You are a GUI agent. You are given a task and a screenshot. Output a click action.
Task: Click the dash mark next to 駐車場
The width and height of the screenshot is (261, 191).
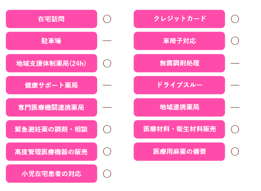[107, 41]
